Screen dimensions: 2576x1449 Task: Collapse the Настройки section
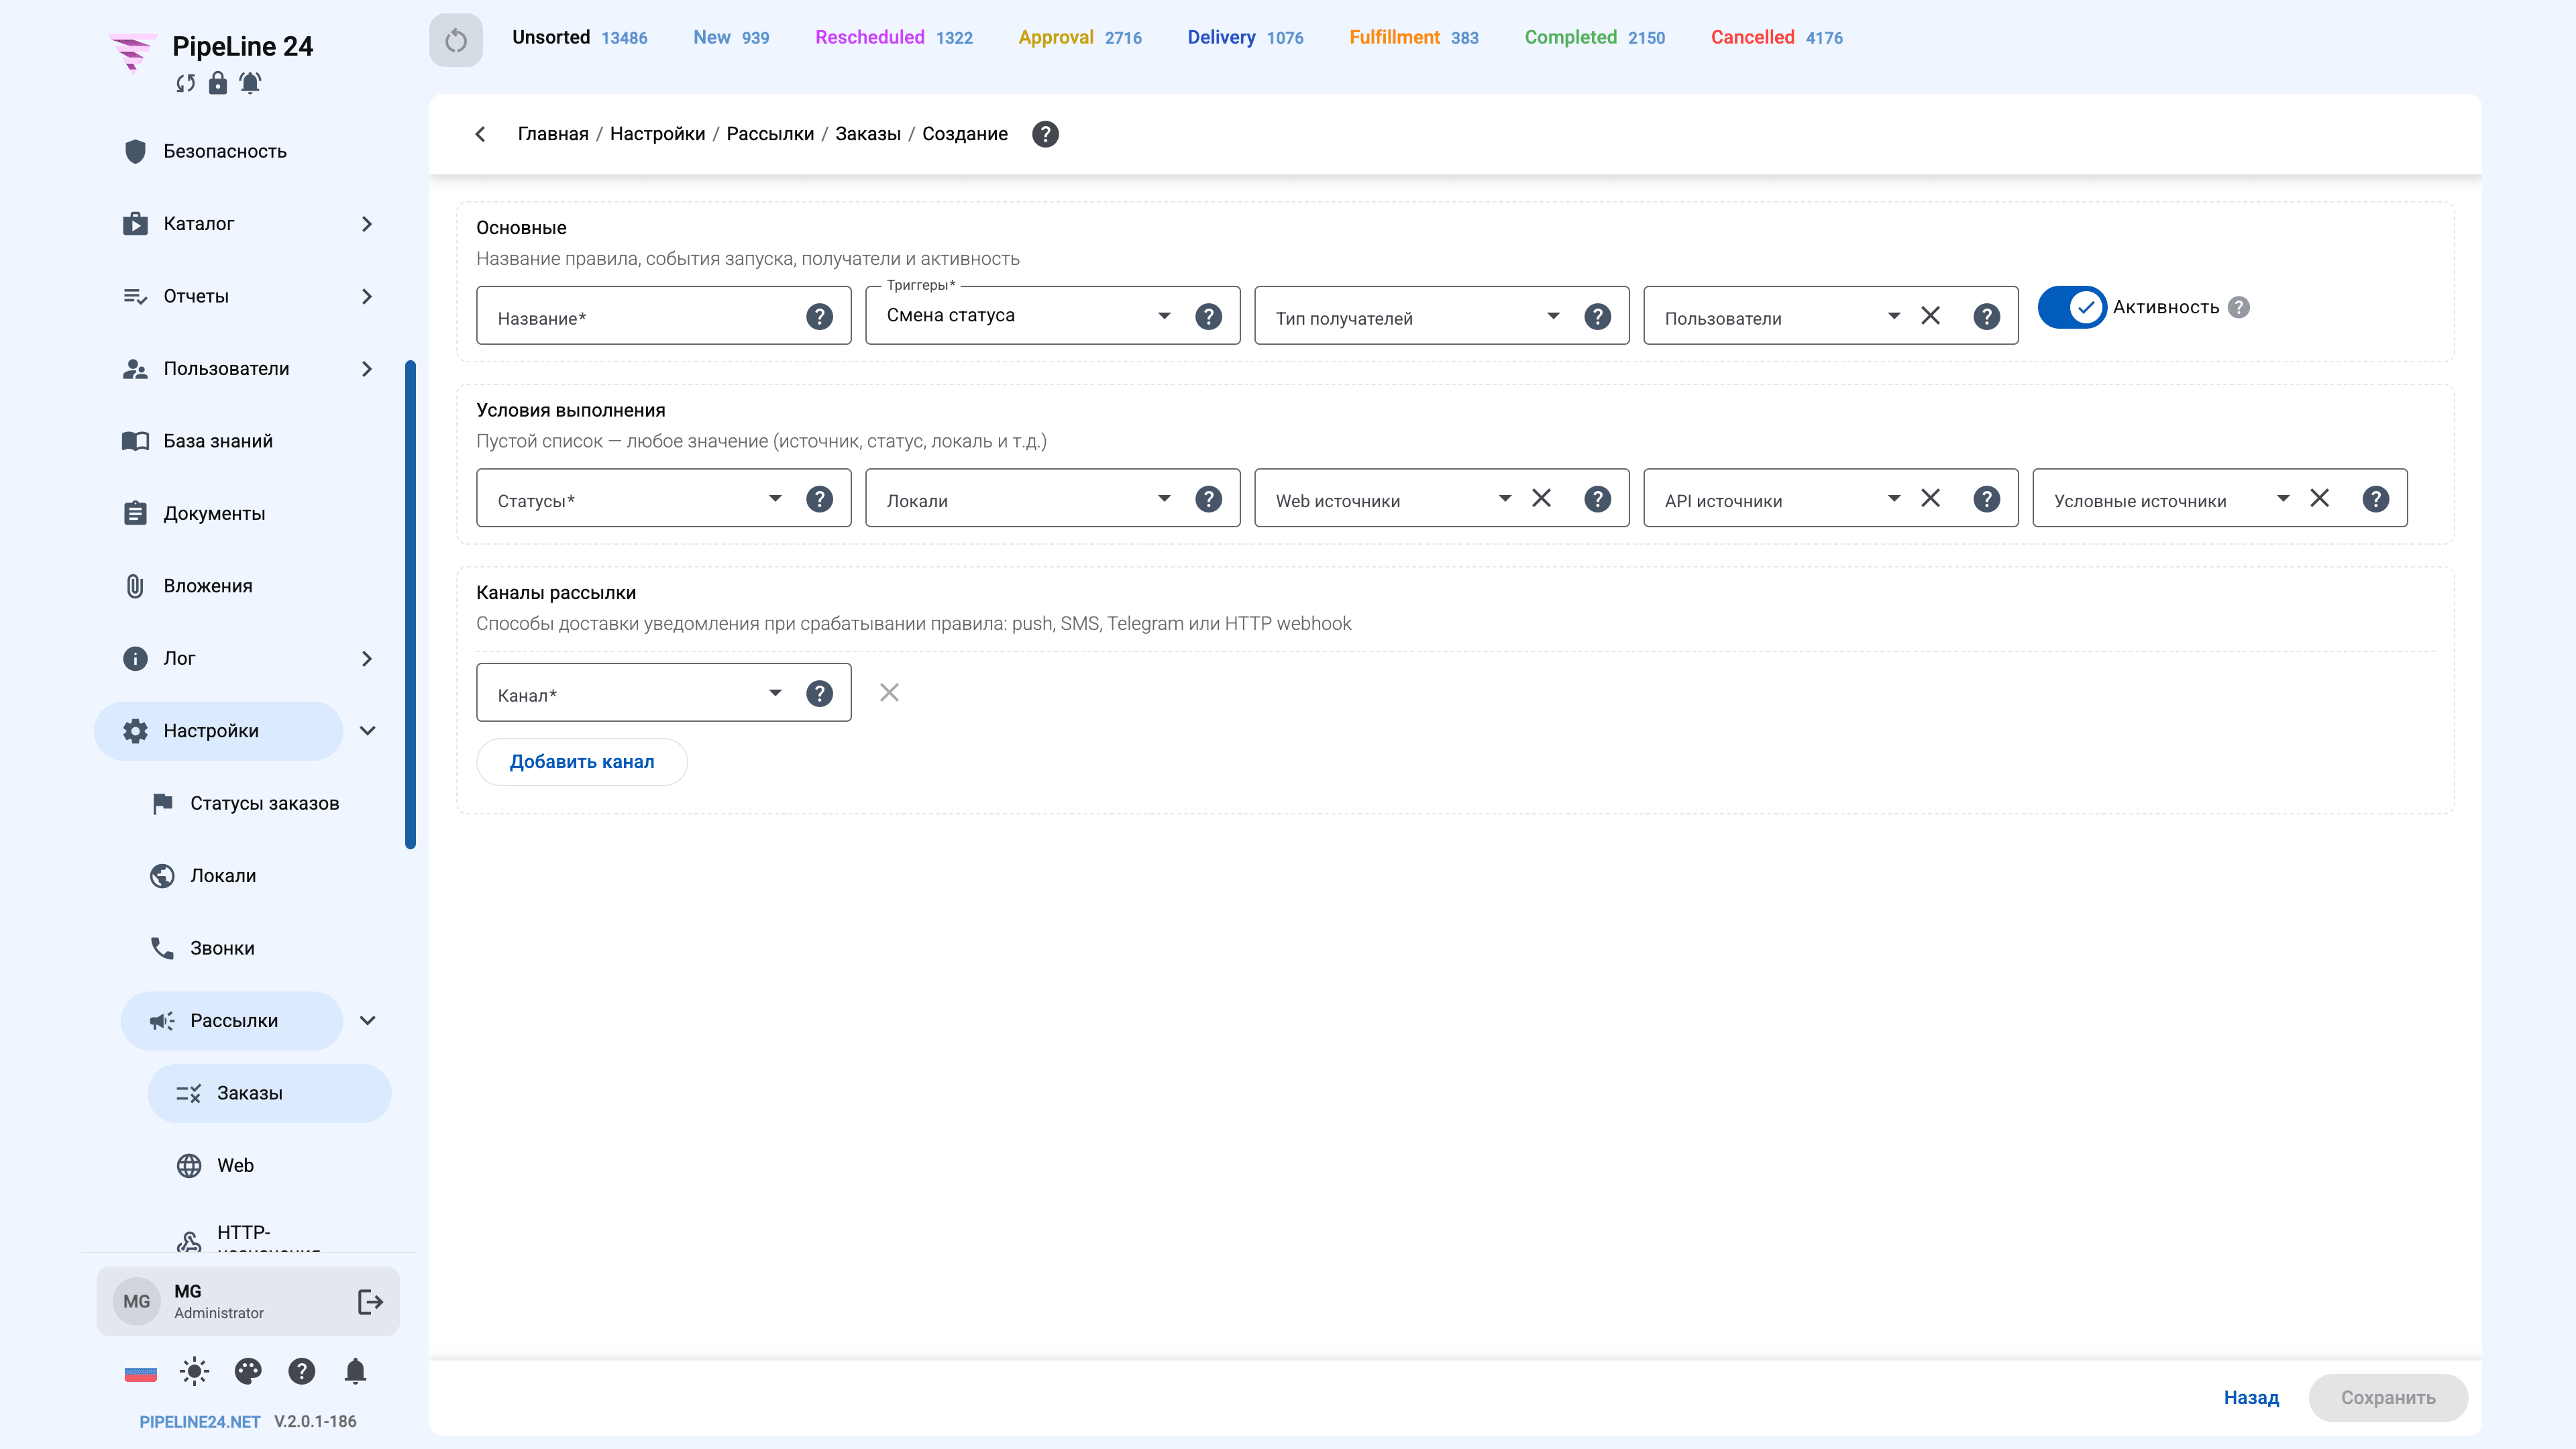pyautogui.click(x=367, y=731)
